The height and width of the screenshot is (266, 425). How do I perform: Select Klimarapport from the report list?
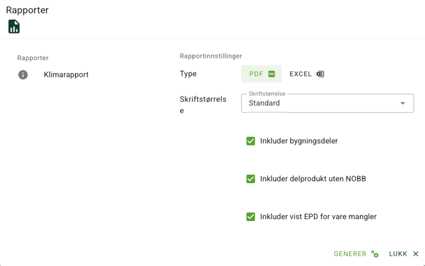click(66, 75)
